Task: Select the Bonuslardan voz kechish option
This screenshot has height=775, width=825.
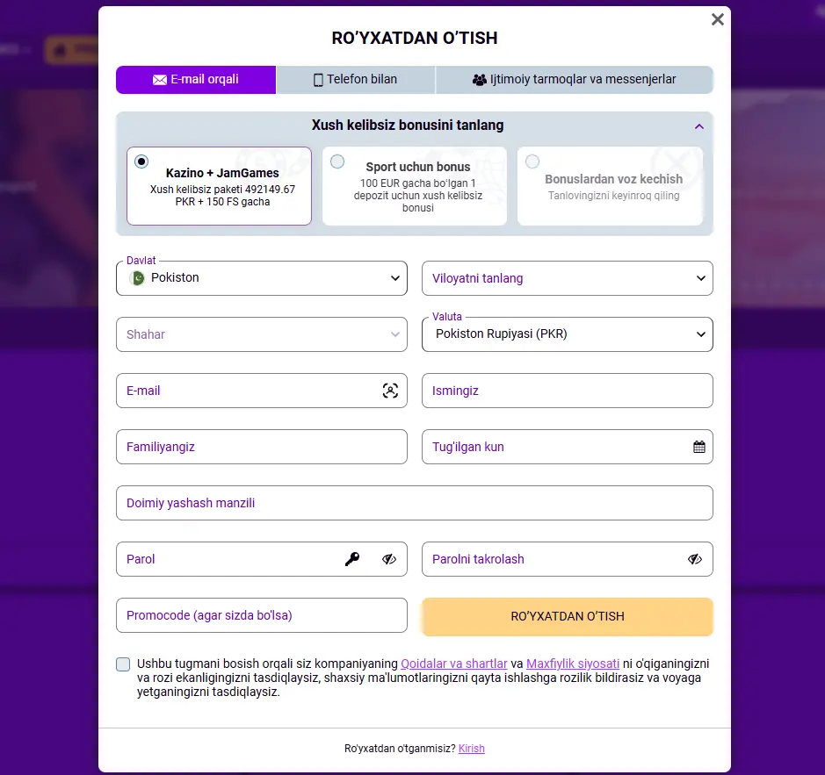Action: click(532, 161)
